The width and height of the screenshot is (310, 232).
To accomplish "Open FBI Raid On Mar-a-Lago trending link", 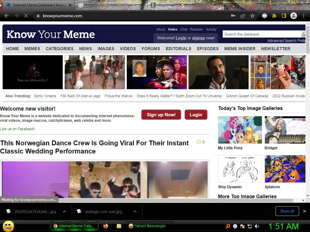I will pyautogui.click(x=80, y=96).
